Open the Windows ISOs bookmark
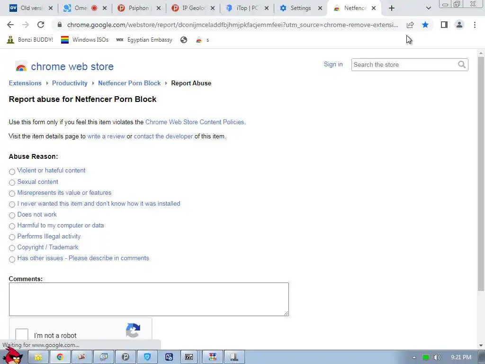Screen dimensions: 485x364 tap(85, 40)
